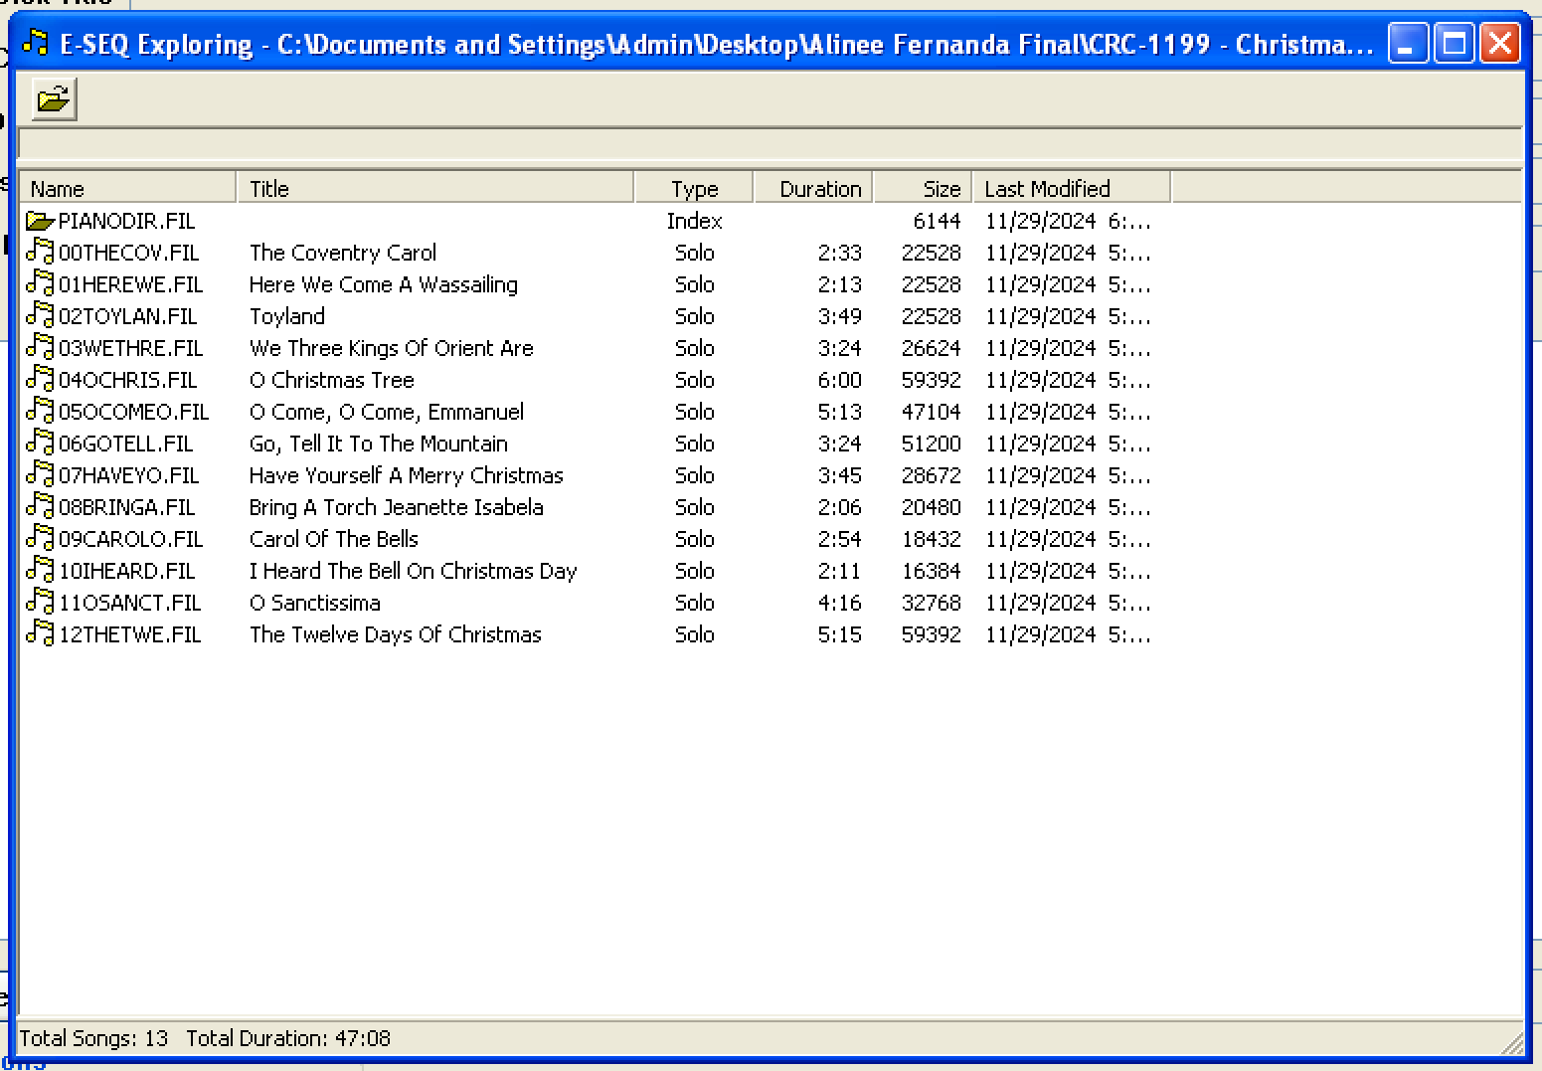Image resolution: width=1542 pixels, height=1071 pixels.
Task: Click the title Go, Tell It To The Mountain
Action: click(x=379, y=444)
